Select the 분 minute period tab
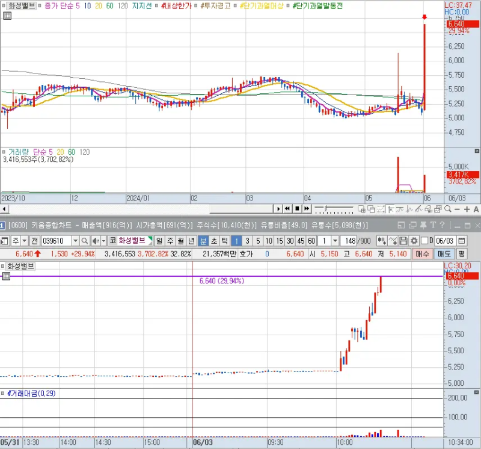Viewport: 481px width, 449px height. click(x=203, y=241)
